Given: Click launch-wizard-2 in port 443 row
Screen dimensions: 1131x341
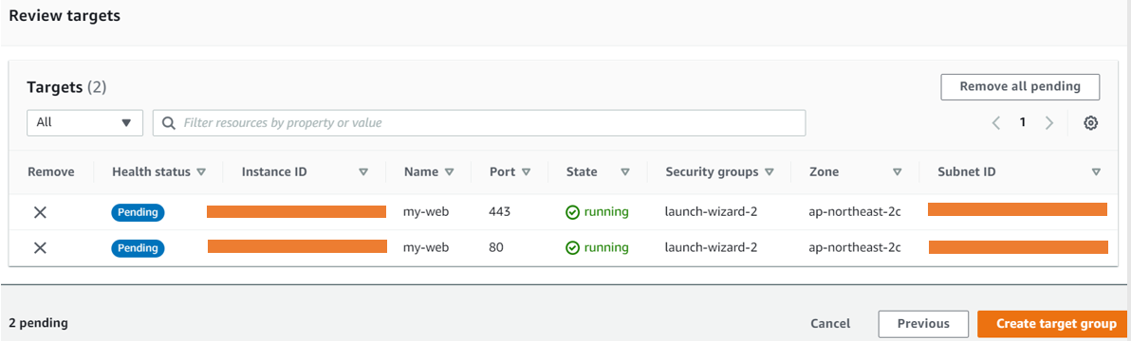Looking at the screenshot, I should coord(711,212).
